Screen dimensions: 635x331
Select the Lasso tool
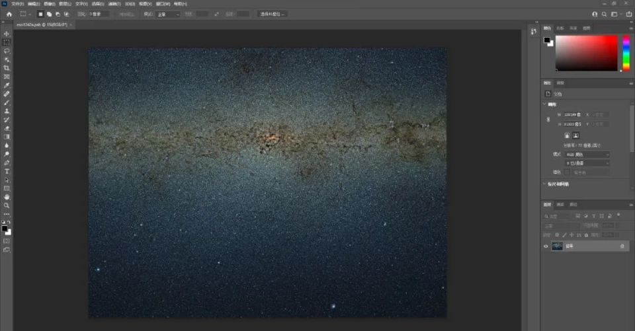pos(7,51)
